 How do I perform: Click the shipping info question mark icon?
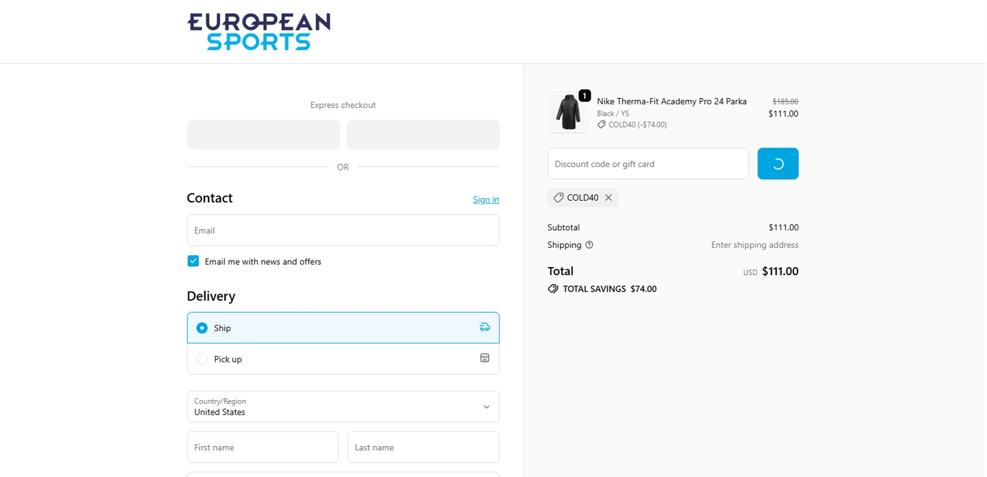(x=589, y=245)
